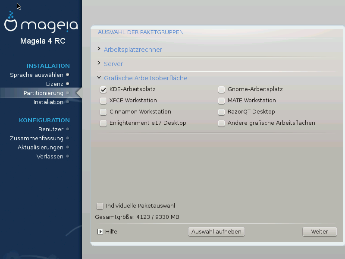Image resolution: width=345 pixels, height=259 pixels.
Task: Enable RazorQT Desktop checkbox
Action: click(x=221, y=112)
